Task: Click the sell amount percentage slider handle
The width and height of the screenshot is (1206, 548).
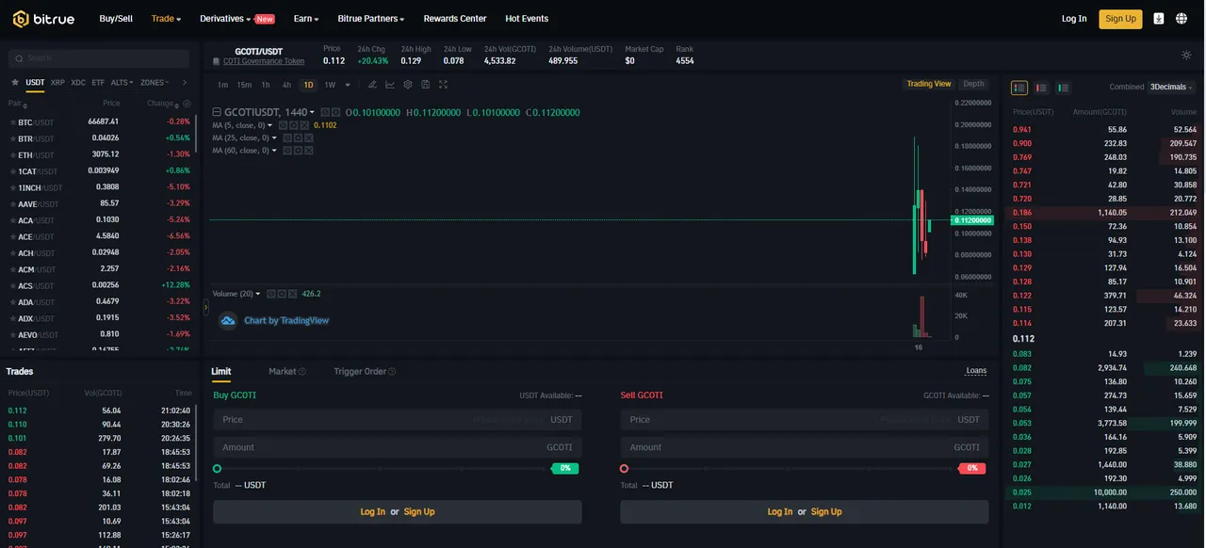Action: (x=624, y=468)
